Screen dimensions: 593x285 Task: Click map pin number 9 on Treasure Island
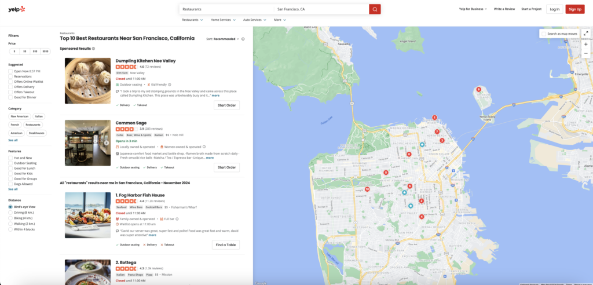tap(478, 89)
